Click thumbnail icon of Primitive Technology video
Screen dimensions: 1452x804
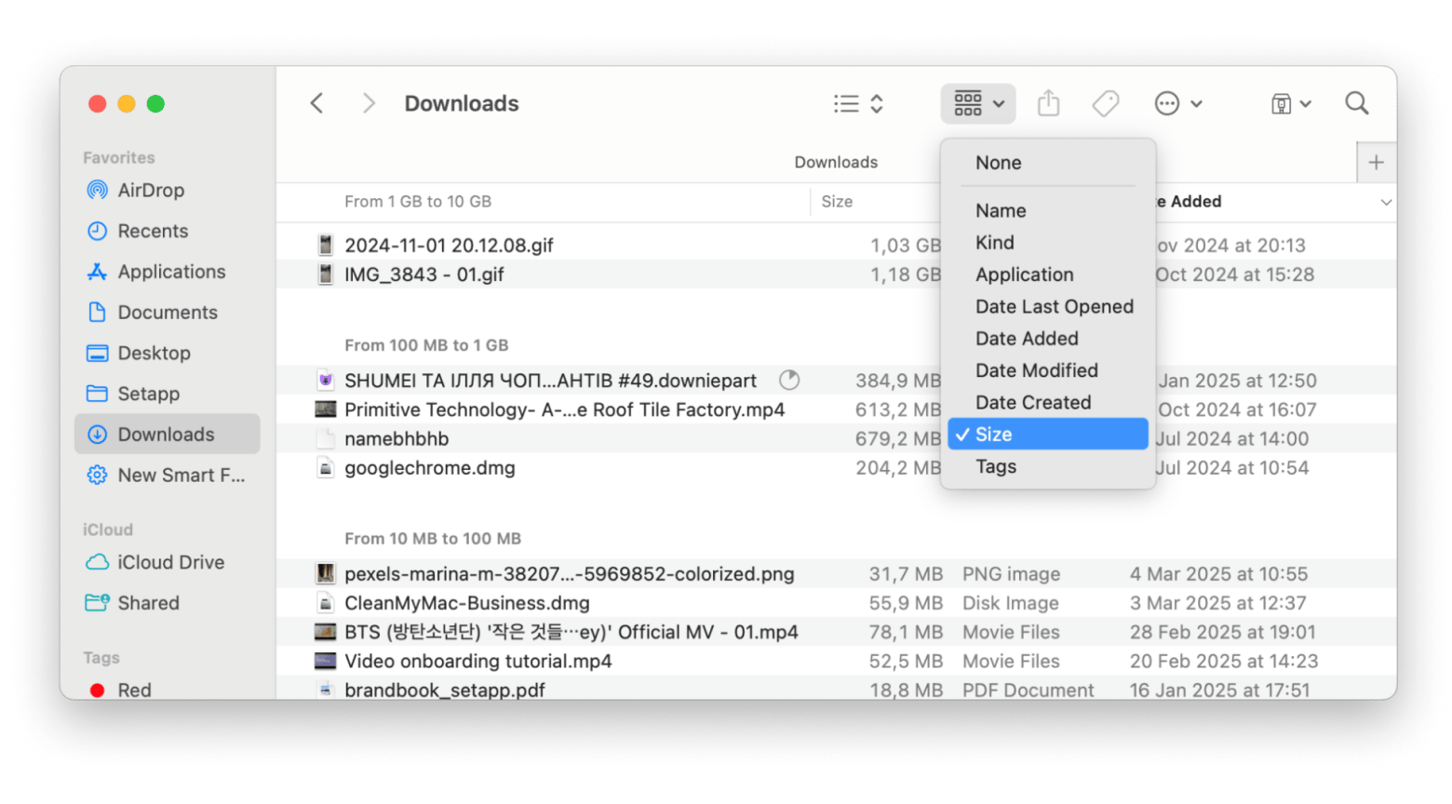[325, 409]
